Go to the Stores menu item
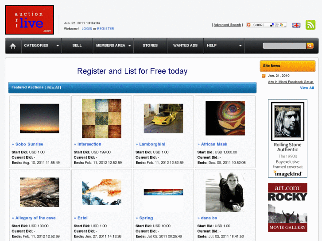This screenshot has height=241, width=322. 150,46
